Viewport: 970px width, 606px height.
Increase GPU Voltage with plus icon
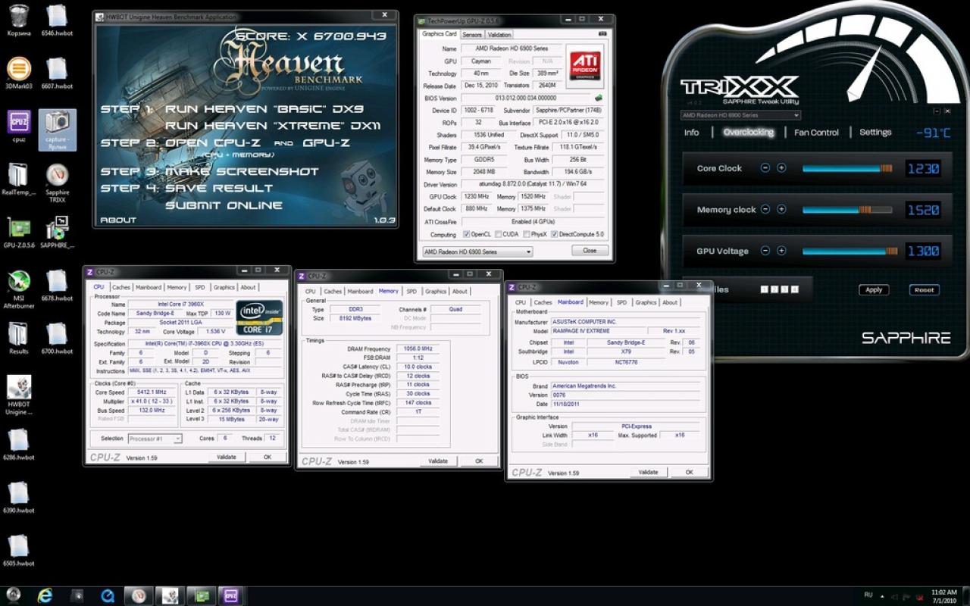781,251
